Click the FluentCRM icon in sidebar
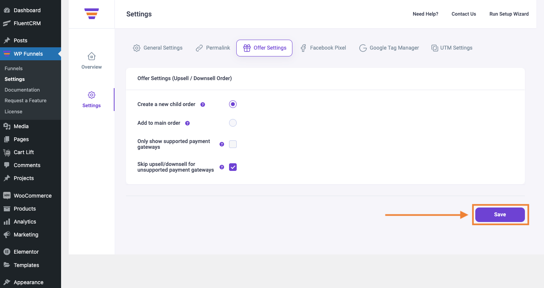Viewport: 544px width, 288px height. point(7,23)
